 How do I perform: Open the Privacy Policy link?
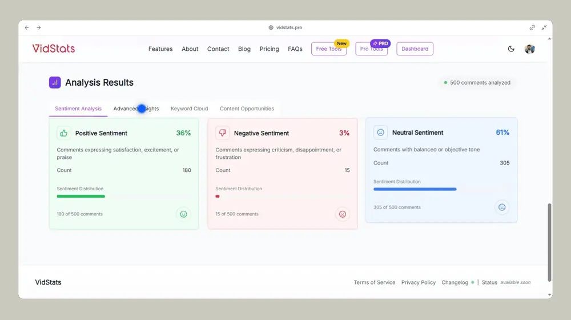click(x=419, y=282)
